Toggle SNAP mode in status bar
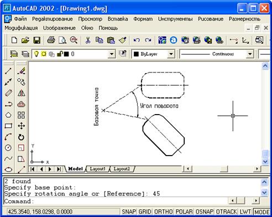 128,211
